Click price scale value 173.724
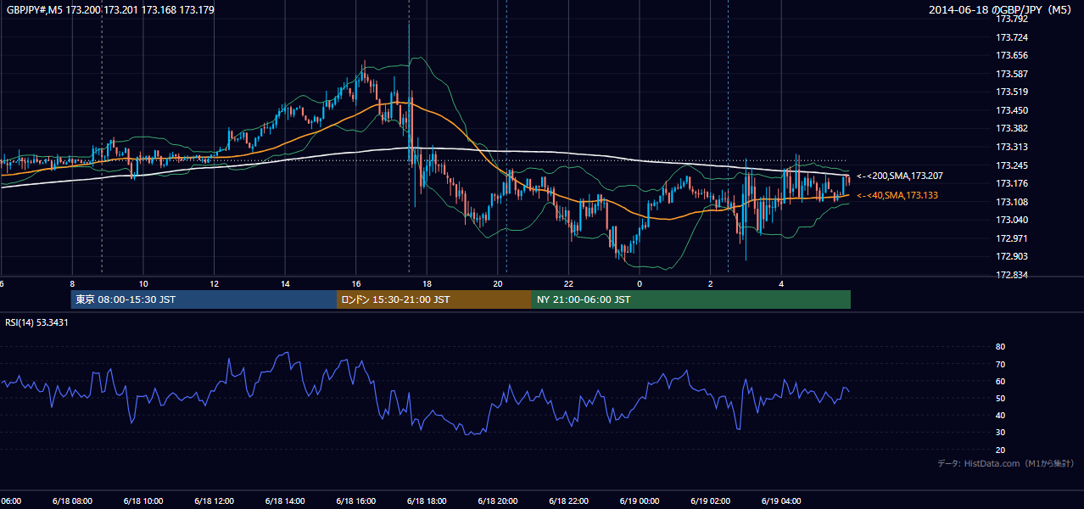Screen dimensions: 1084x509 coord(1012,37)
